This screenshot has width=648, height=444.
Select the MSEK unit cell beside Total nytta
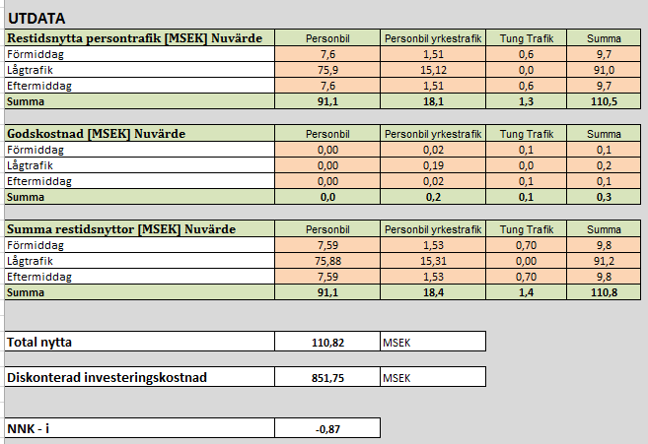point(433,342)
